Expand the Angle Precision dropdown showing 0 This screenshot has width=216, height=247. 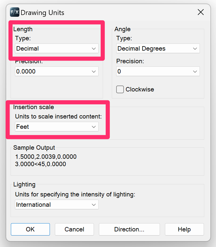(158, 71)
